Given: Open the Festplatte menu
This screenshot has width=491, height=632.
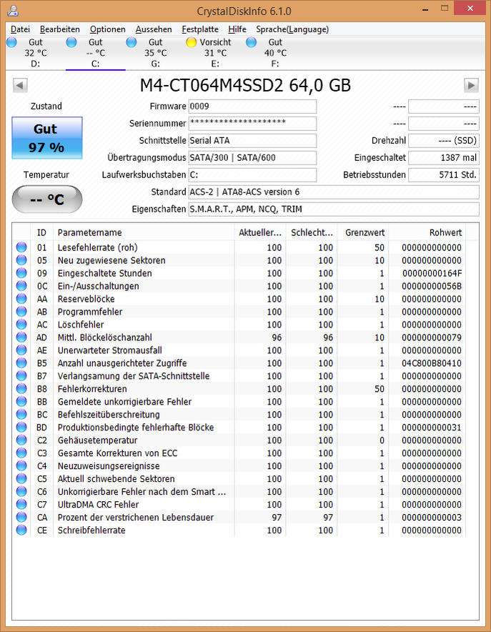Looking at the screenshot, I should (x=200, y=29).
